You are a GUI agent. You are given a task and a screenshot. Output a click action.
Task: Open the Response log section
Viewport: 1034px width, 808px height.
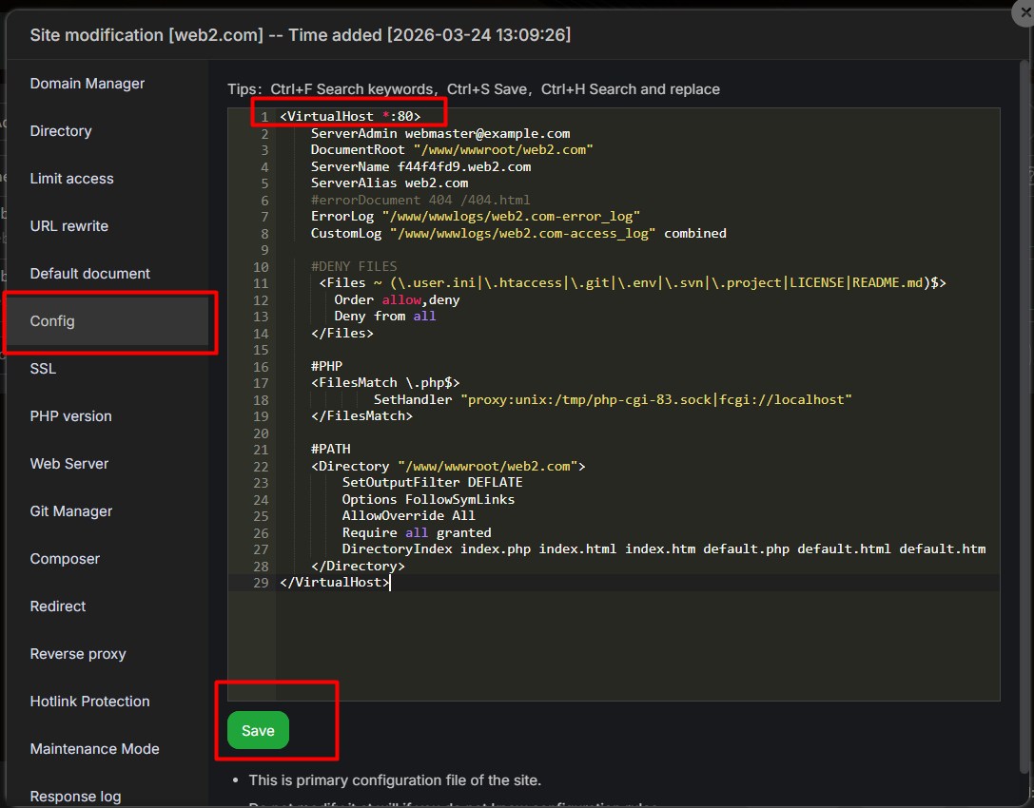tap(75, 797)
